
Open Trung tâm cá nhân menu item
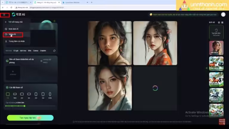[x=16, y=41]
